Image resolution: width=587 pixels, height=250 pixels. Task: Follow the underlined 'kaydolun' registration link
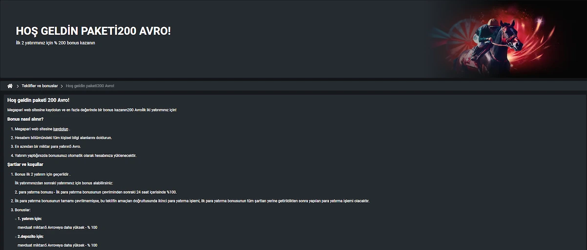coord(61,129)
